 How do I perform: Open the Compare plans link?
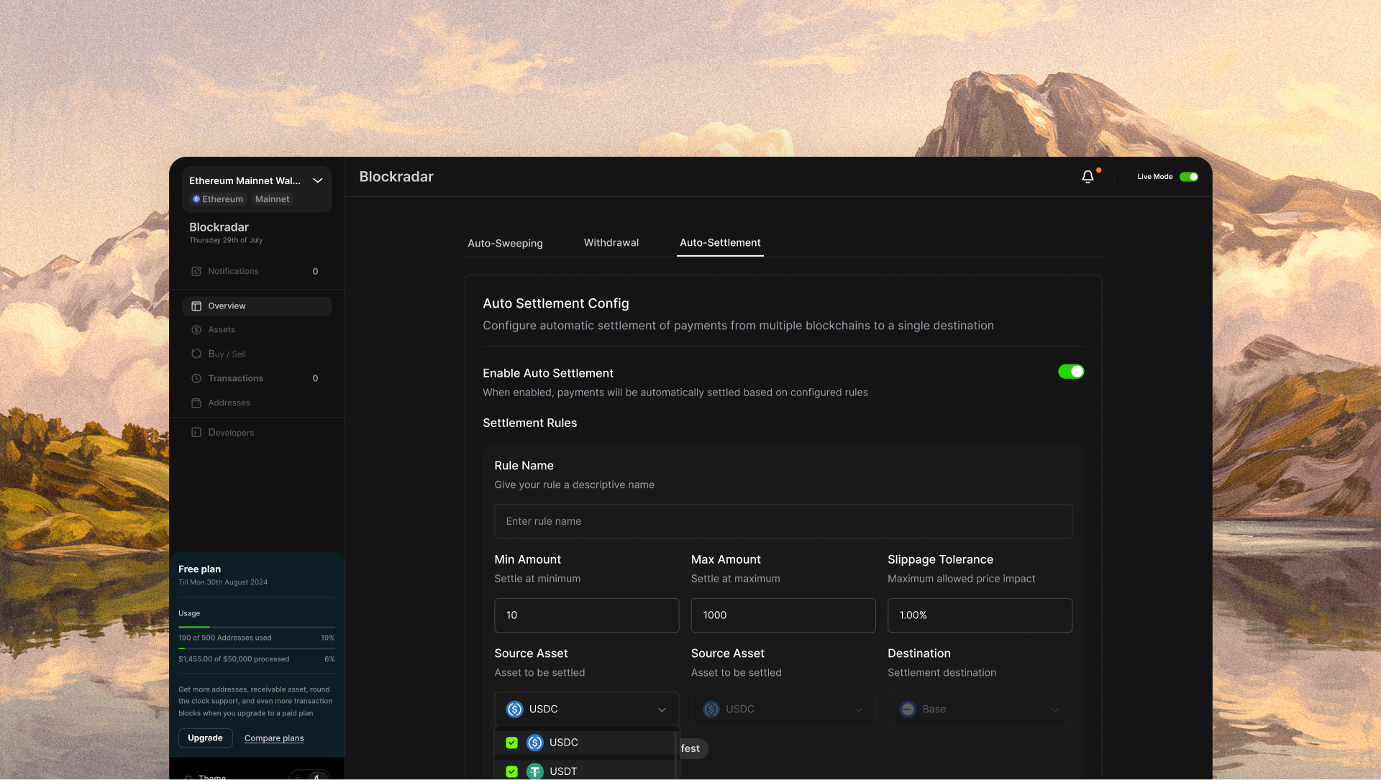[274, 738]
